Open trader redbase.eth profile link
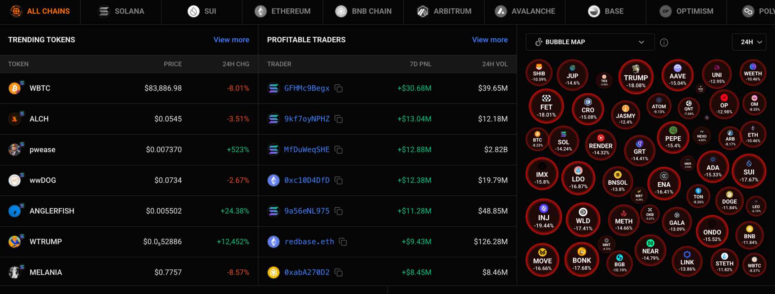The width and height of the screenshot is (775, 294). pyautogui.click(x=309, y=242)
